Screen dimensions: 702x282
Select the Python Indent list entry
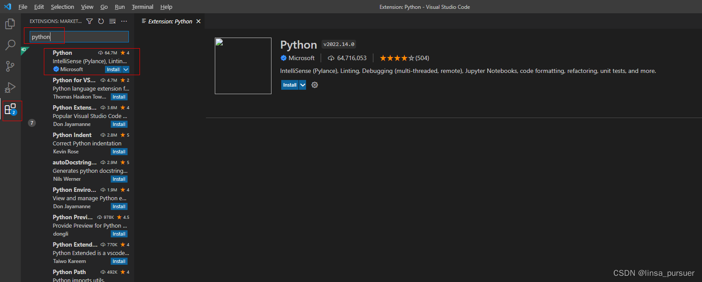coord(78,143)
